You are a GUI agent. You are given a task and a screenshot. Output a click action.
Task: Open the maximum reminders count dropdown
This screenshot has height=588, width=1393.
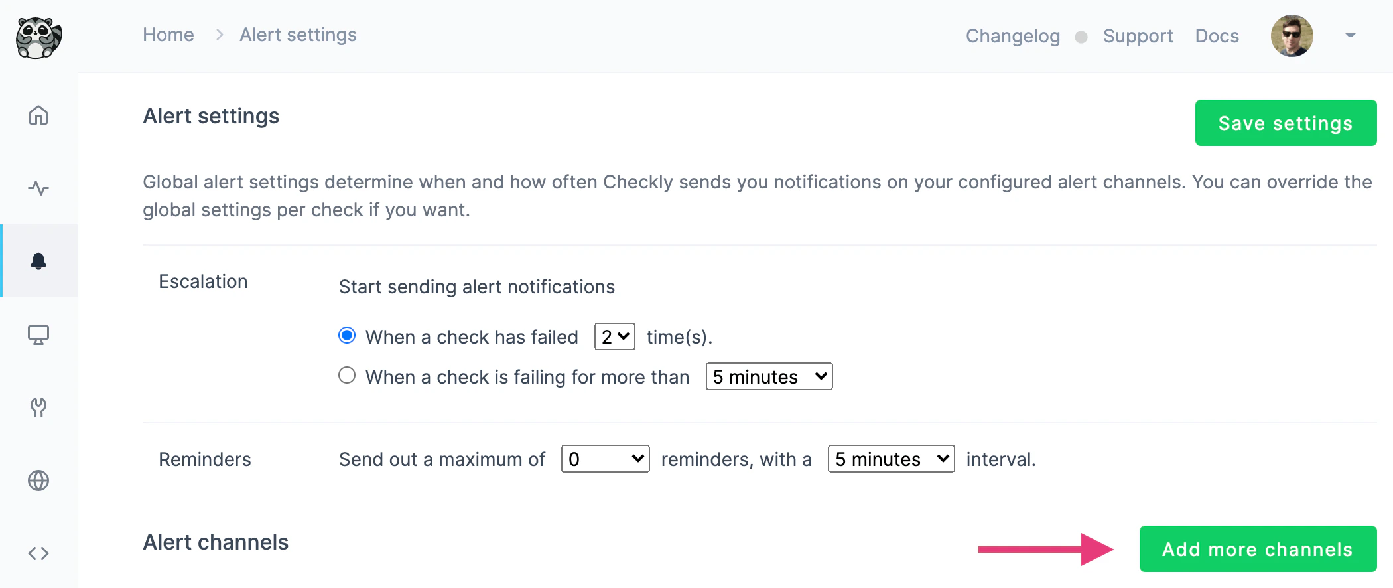tap(604, 459)
